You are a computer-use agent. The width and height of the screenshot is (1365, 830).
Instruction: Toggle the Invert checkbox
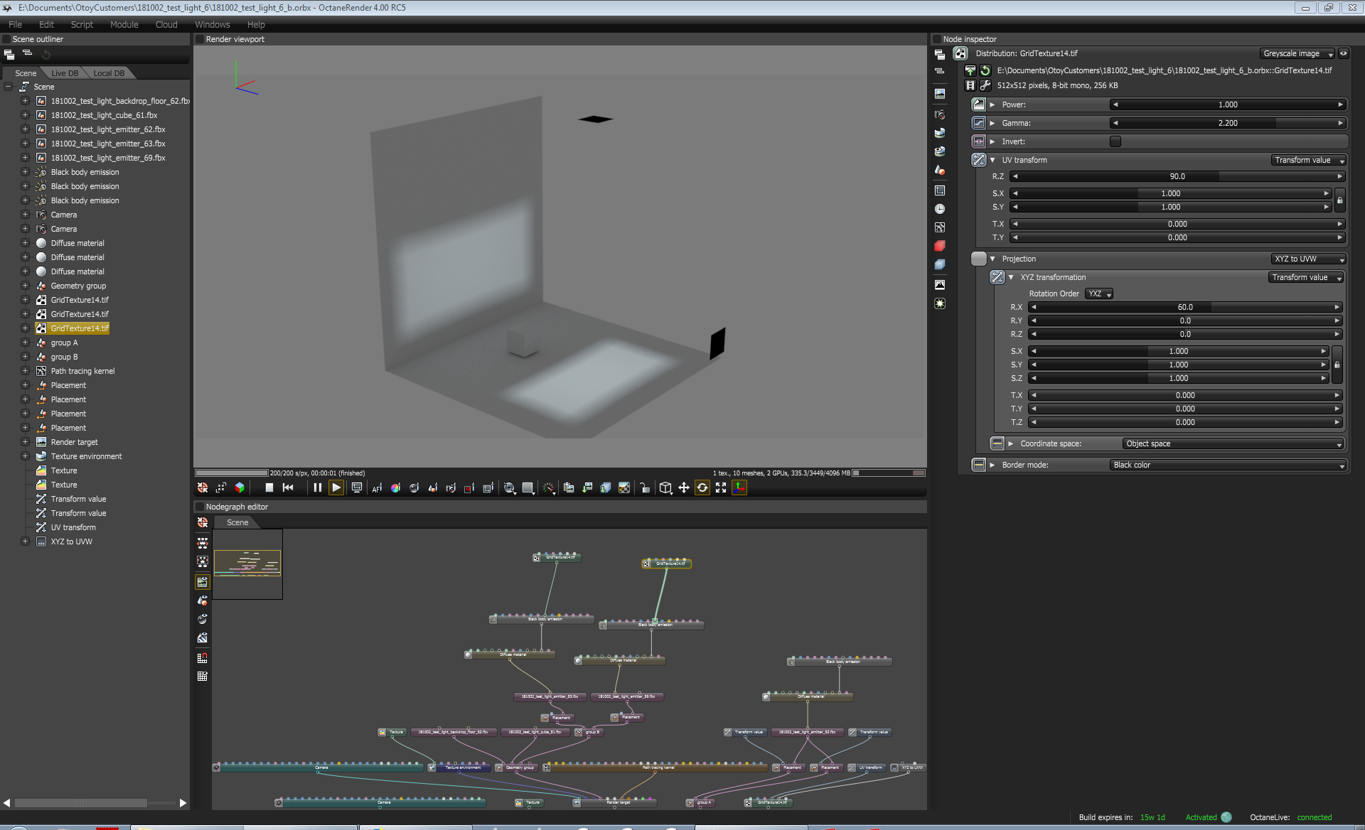coord(1115,141)
